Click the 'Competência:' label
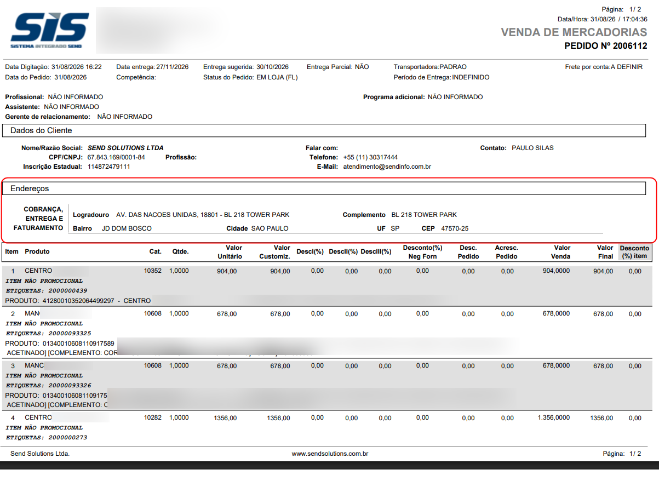The width and height of the screenshot is (659, 481). tap(136, 77)
